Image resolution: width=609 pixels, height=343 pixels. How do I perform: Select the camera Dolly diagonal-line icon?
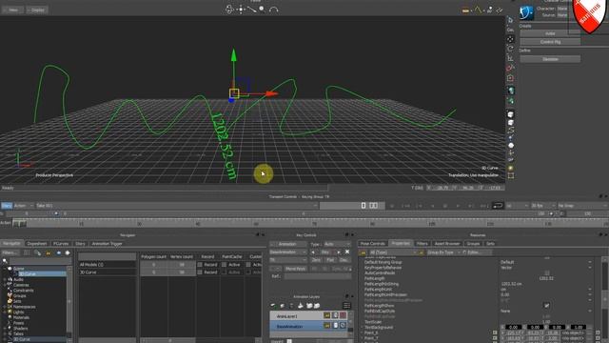pos(251,9)
